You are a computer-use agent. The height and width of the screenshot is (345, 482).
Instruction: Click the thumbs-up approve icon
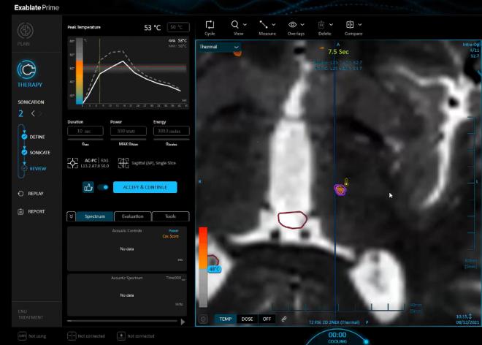pyautogui.click(x=88, y=187)
